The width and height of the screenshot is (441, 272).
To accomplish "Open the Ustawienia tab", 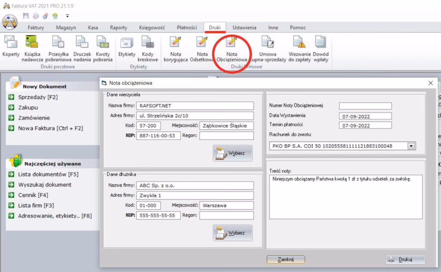I will [x=244, y=28].
